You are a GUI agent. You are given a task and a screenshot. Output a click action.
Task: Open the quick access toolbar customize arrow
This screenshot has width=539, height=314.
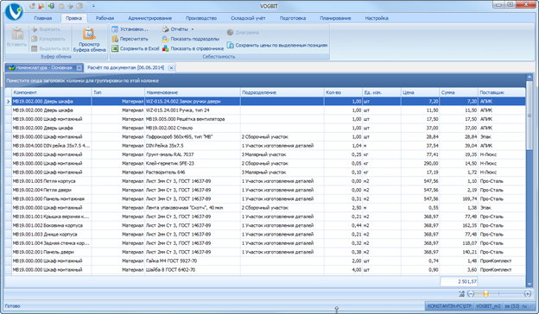click(93, 6)
